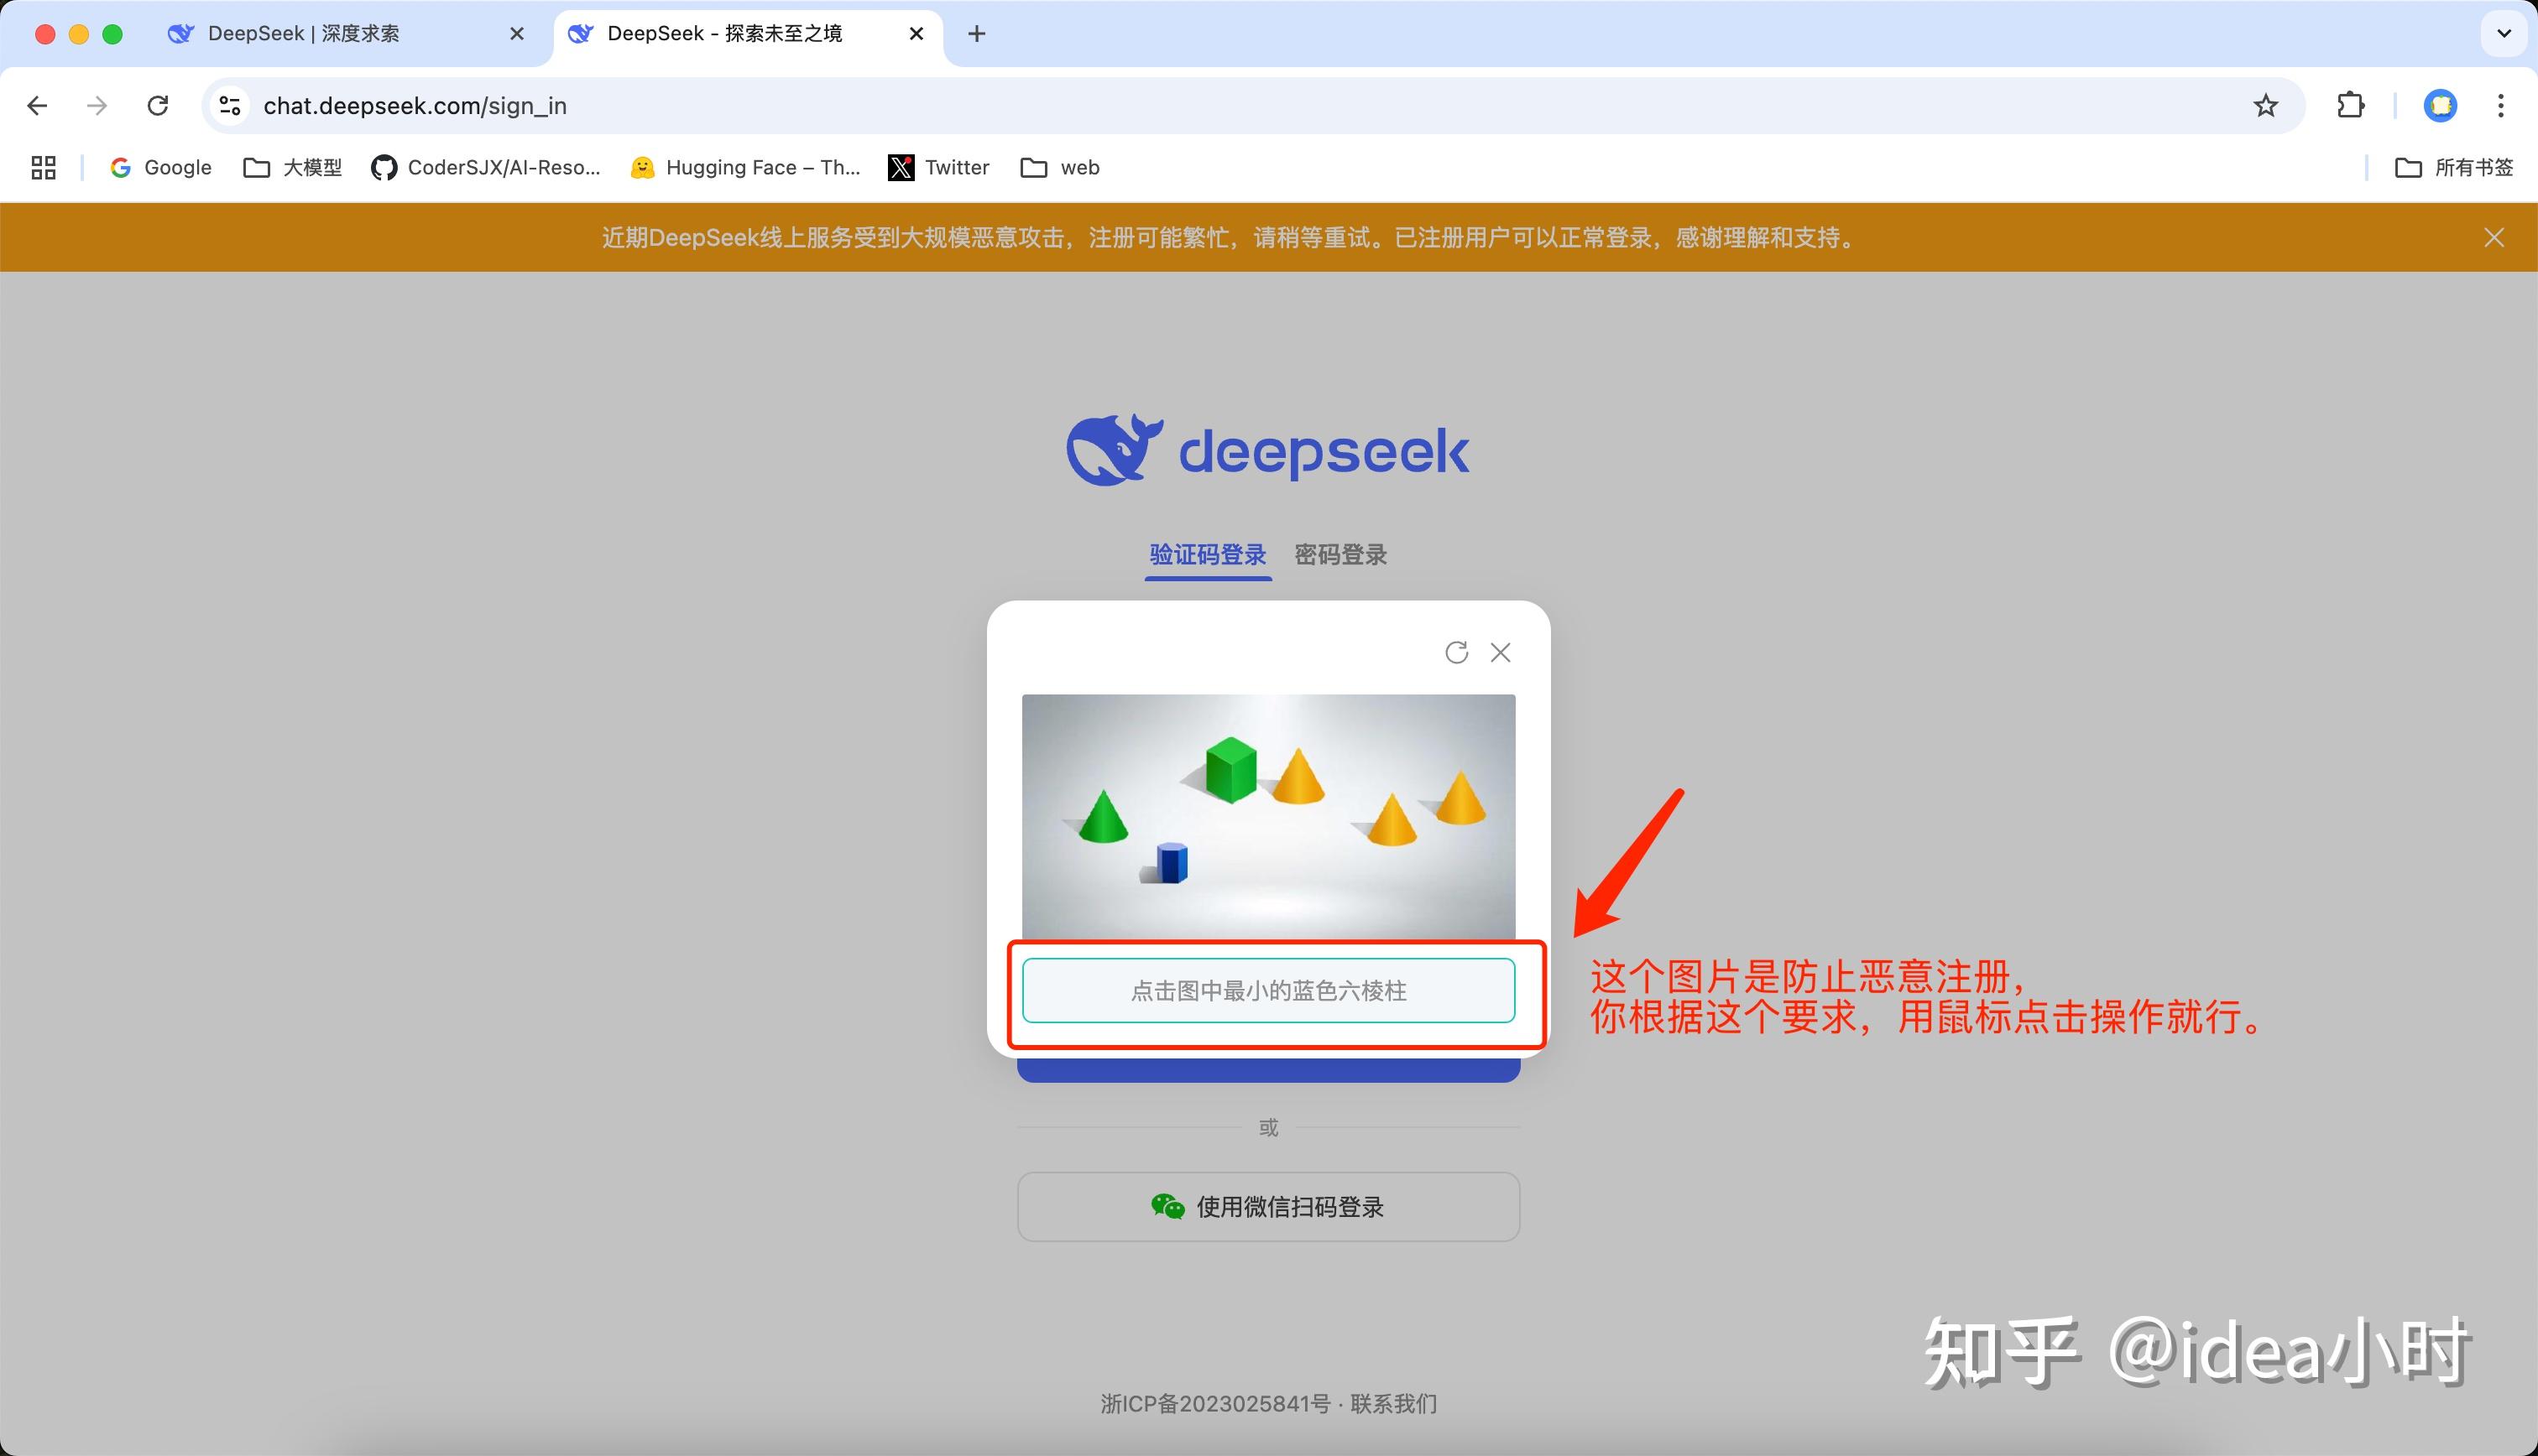2538x1456 pixels.
Task: Reload the page
Action: 157,106
